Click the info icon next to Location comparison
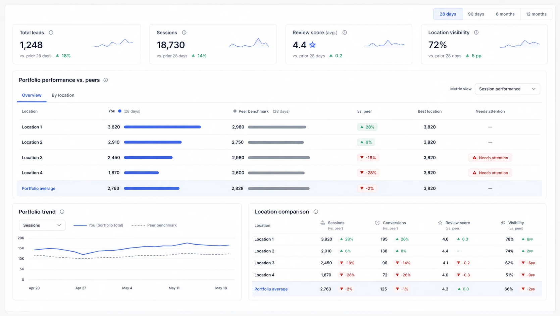Screen dimensions: 560x316 click(316, 212)
